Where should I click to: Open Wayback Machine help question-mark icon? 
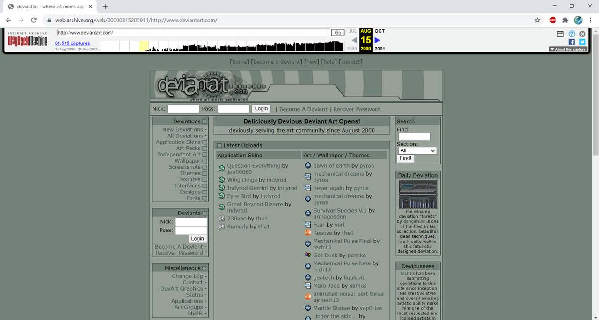point(571,34)
